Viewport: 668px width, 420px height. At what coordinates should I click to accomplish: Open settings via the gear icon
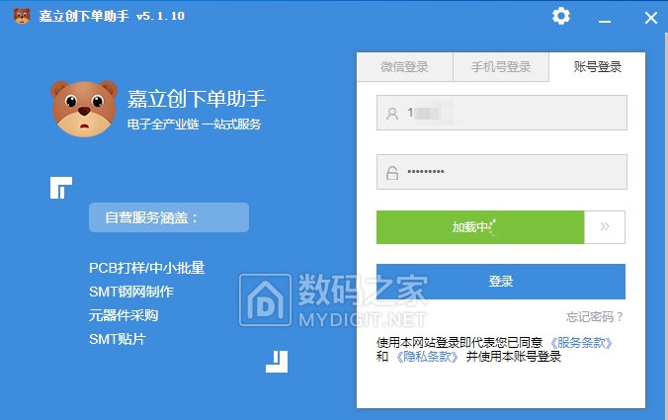tap(561, 16)
